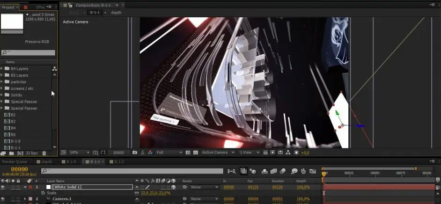The height and width of the screenshot is (204, 441).
Task: Click the Project panel search field
Action: tap(28, 52)
